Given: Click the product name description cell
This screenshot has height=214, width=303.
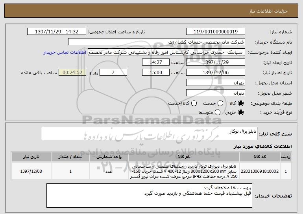Looking at the screenshot, I should [184, 171].
